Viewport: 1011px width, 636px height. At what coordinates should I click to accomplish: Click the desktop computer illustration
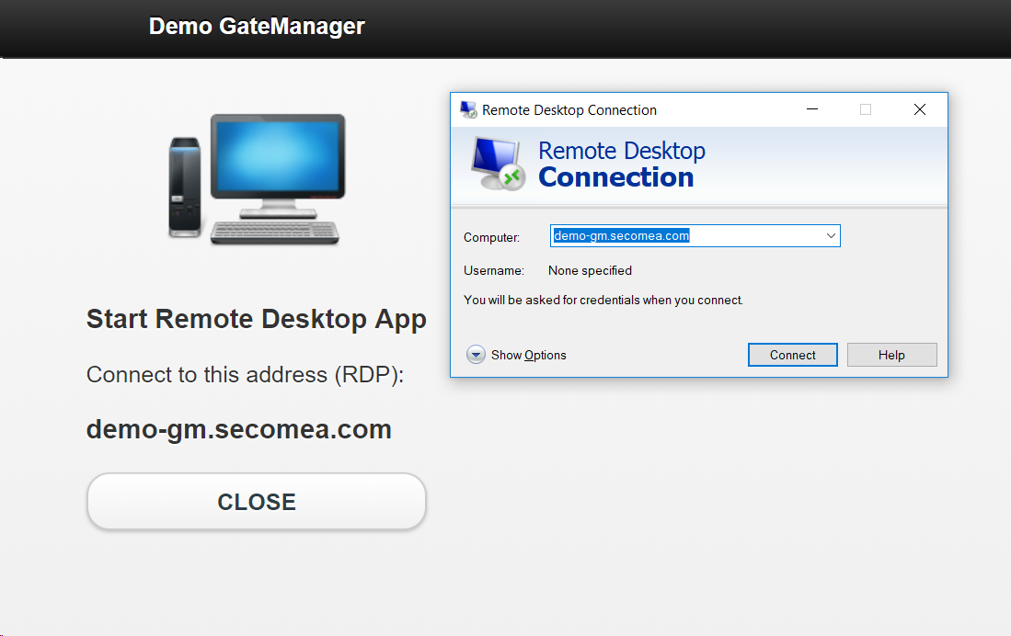point(257,179)
